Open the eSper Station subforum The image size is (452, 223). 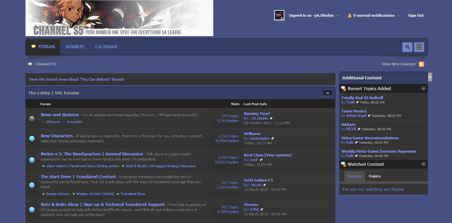(82, 166)
